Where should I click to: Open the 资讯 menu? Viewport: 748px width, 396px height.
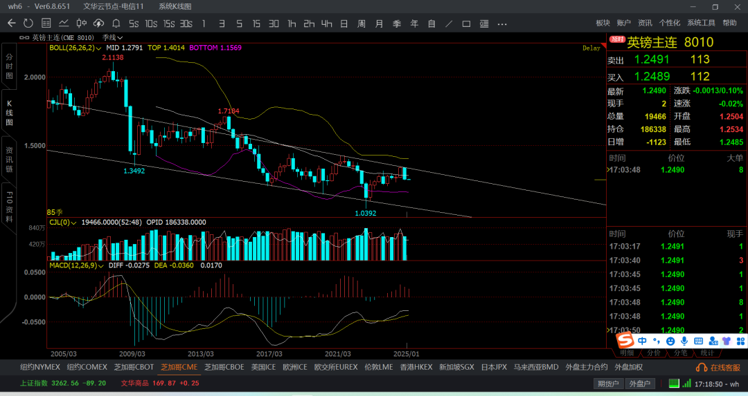click(645, 23)
